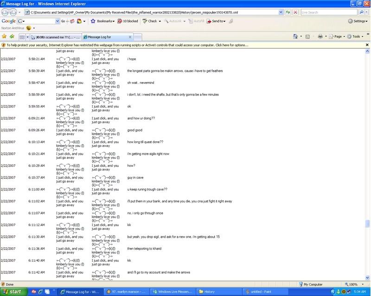Screen dimensions: 371x296
Task: Click the highlighter pen icon in Google toolbar
Action: point(231,21)
